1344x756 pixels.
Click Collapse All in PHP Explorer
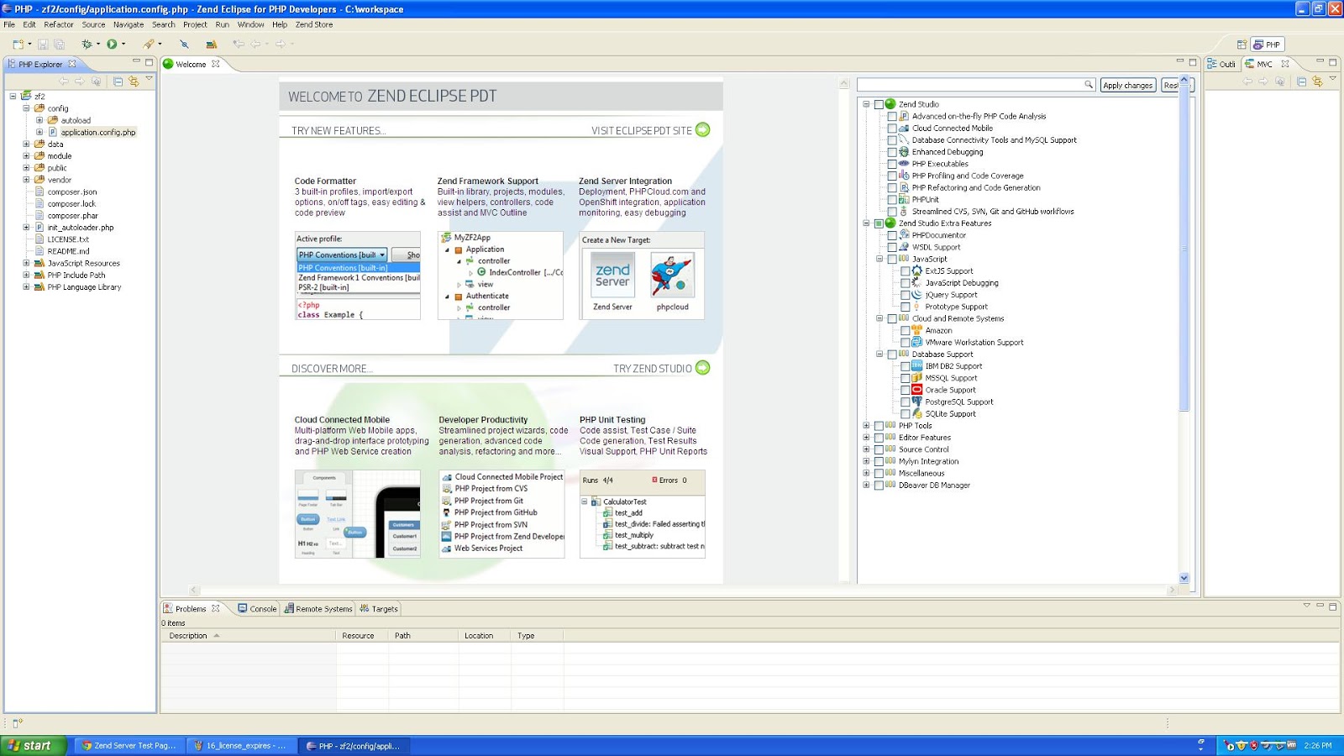(x=118, y=81)
